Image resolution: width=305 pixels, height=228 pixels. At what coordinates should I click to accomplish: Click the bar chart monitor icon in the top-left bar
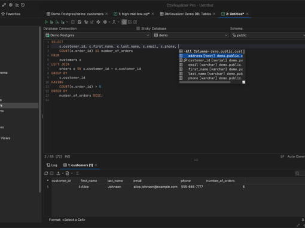pyautogui.click(x=17, y=5)
